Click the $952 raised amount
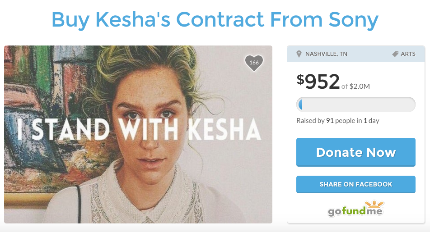 coord(318,82)
